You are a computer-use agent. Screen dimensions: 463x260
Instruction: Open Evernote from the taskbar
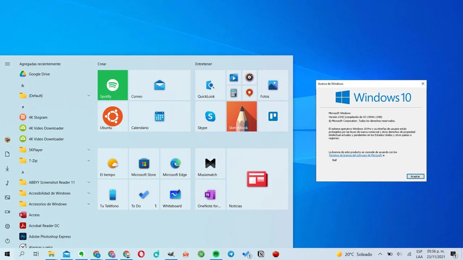(x=81, y=254)
